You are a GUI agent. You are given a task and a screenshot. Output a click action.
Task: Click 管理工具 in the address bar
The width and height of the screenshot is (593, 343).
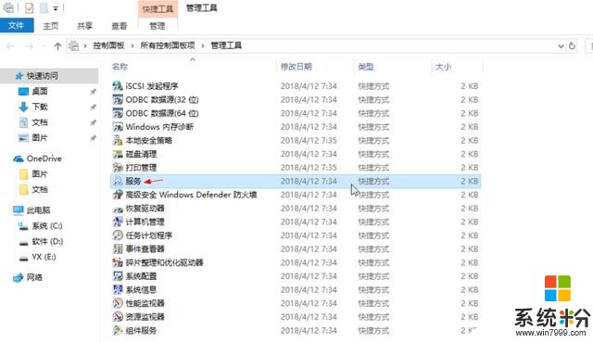coord(226,45)
